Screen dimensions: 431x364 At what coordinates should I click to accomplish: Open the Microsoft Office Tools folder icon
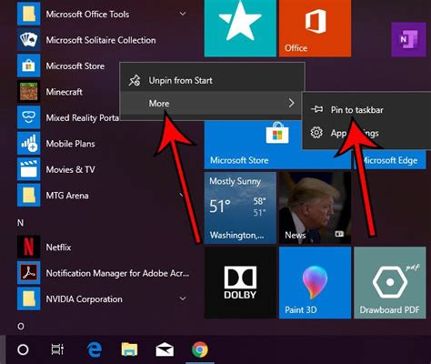28,14
